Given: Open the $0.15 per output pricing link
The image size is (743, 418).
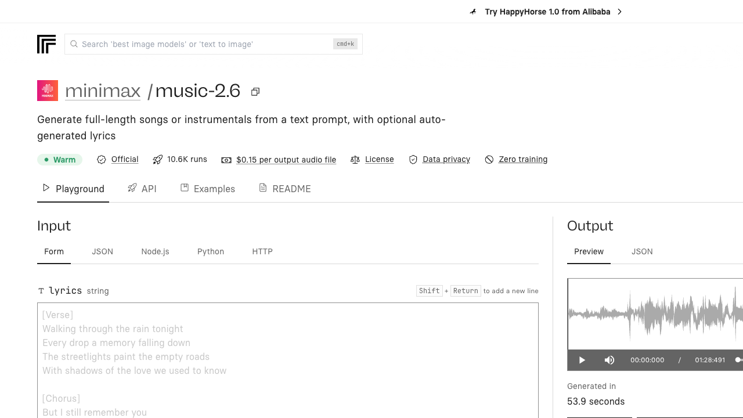Looking at the screenshot, I should pos(286,160).
